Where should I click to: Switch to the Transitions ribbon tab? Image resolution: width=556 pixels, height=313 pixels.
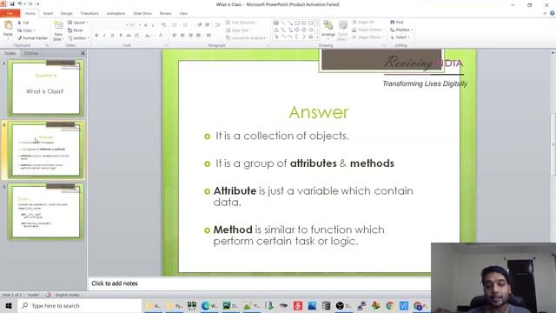coord(89,14)
